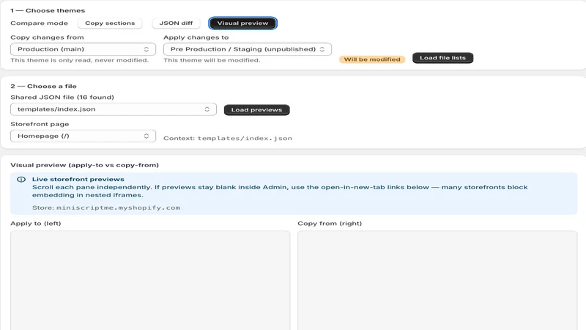The image size is (586, 330).
Task: Click the 'Storefront page' label
Action: [x=40, y=124]
